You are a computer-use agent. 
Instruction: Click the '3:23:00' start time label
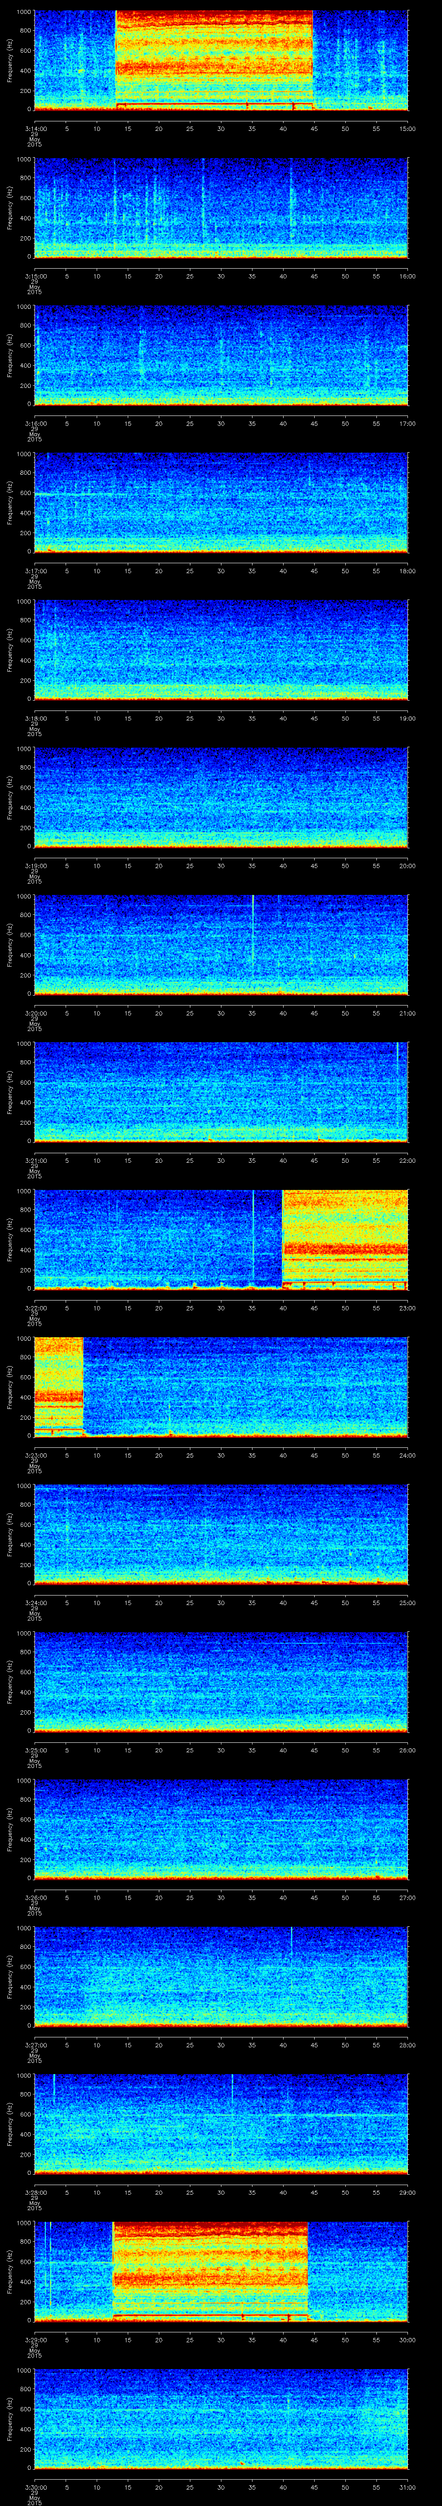click(x=36, y=1454)
